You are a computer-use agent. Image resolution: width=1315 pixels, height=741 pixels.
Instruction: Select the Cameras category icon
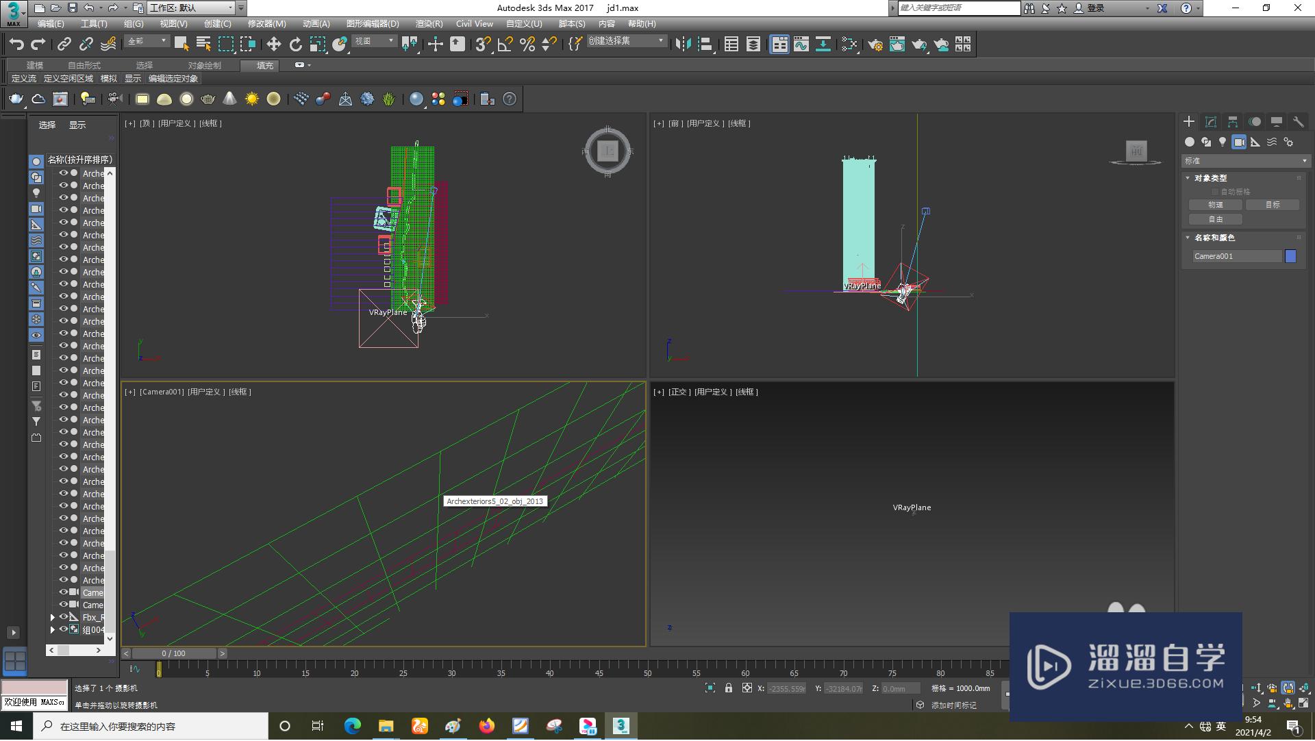[x=1239, y=142]
